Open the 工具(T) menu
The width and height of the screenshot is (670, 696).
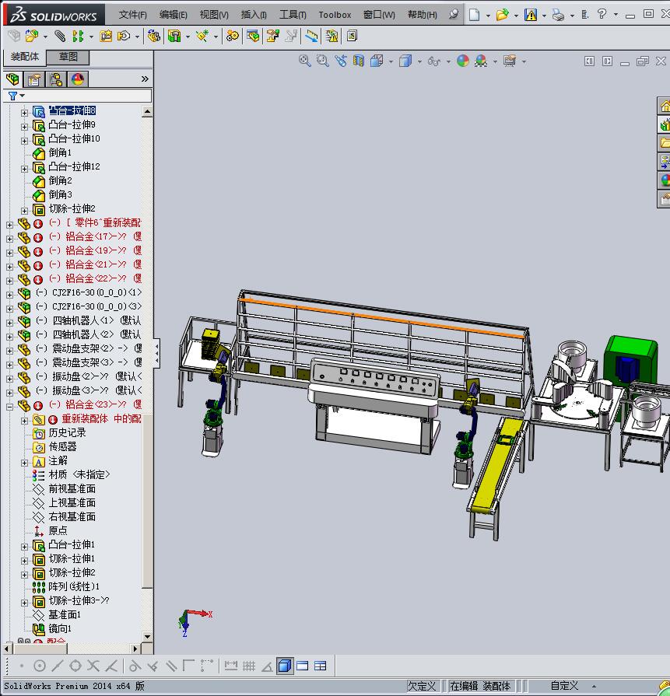293,15
